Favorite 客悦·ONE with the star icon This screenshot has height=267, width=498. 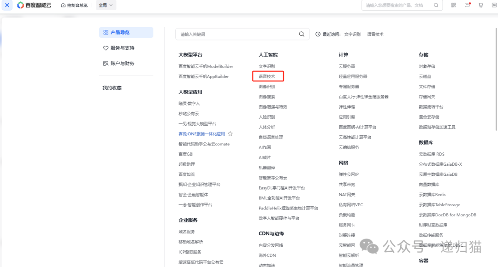click(230, 134)
